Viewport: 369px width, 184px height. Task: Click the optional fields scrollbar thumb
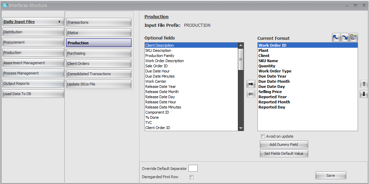[241, 59]
